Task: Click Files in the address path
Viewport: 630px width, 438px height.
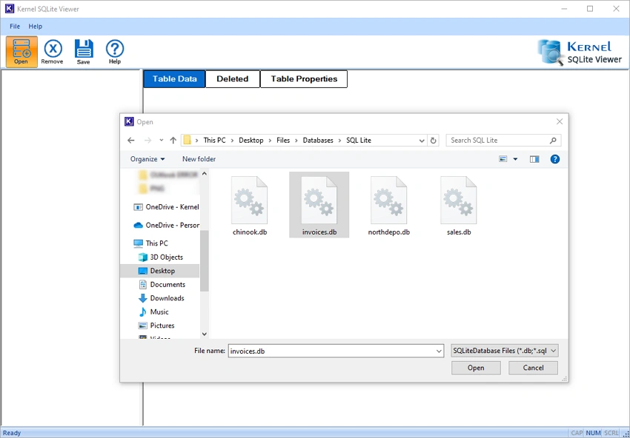Action: pyautogui.click(x=283, y=141)
